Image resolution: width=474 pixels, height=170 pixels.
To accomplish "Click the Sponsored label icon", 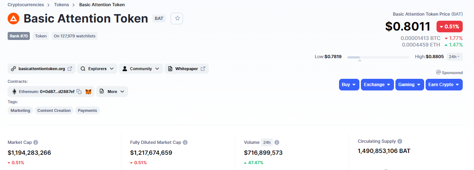I will point(438,73).
